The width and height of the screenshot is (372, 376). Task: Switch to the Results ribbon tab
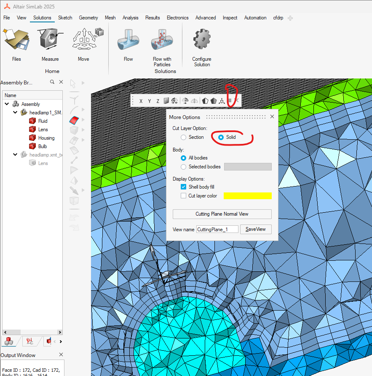[x=153, y=18]
